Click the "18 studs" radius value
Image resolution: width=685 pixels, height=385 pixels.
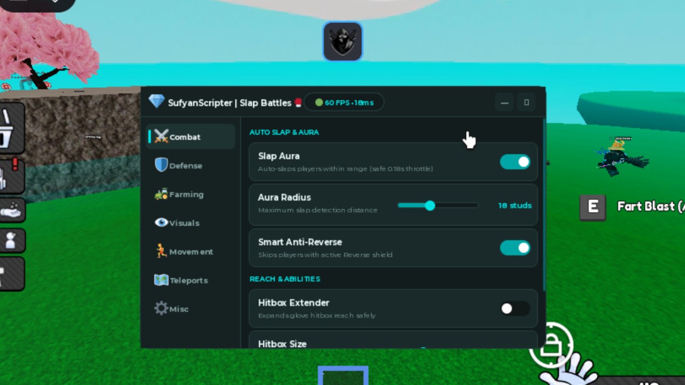(515, 205)
